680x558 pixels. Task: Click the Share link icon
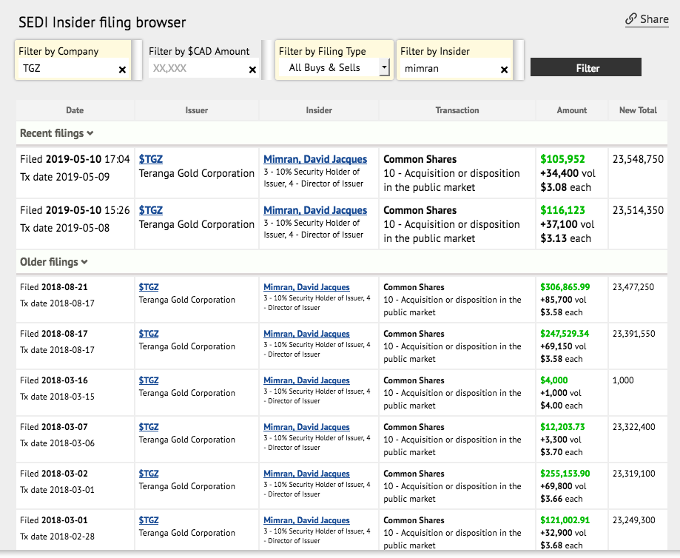[x=630, y=19]
